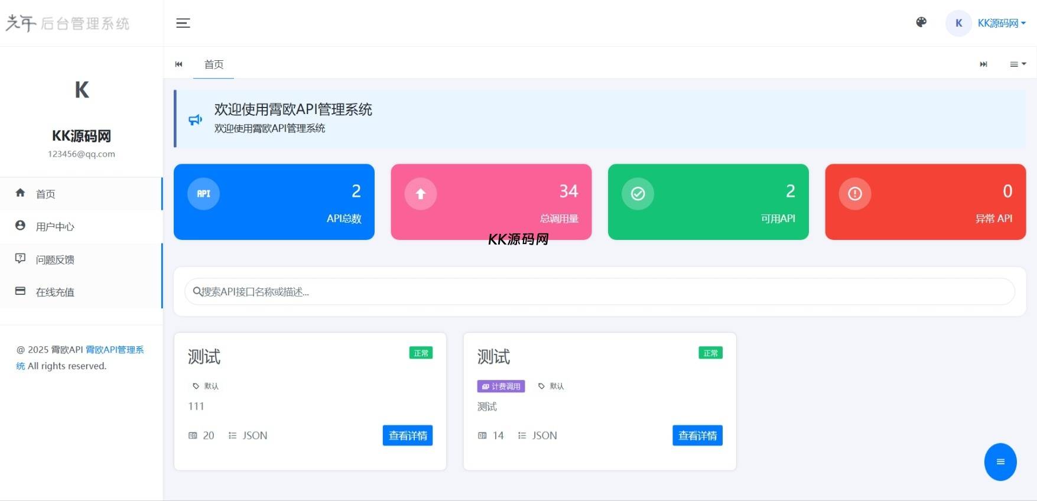Viewport: 1037px width, 501px height.
Task: View details of the 计费调用 API card
Action: pos(697,435)
